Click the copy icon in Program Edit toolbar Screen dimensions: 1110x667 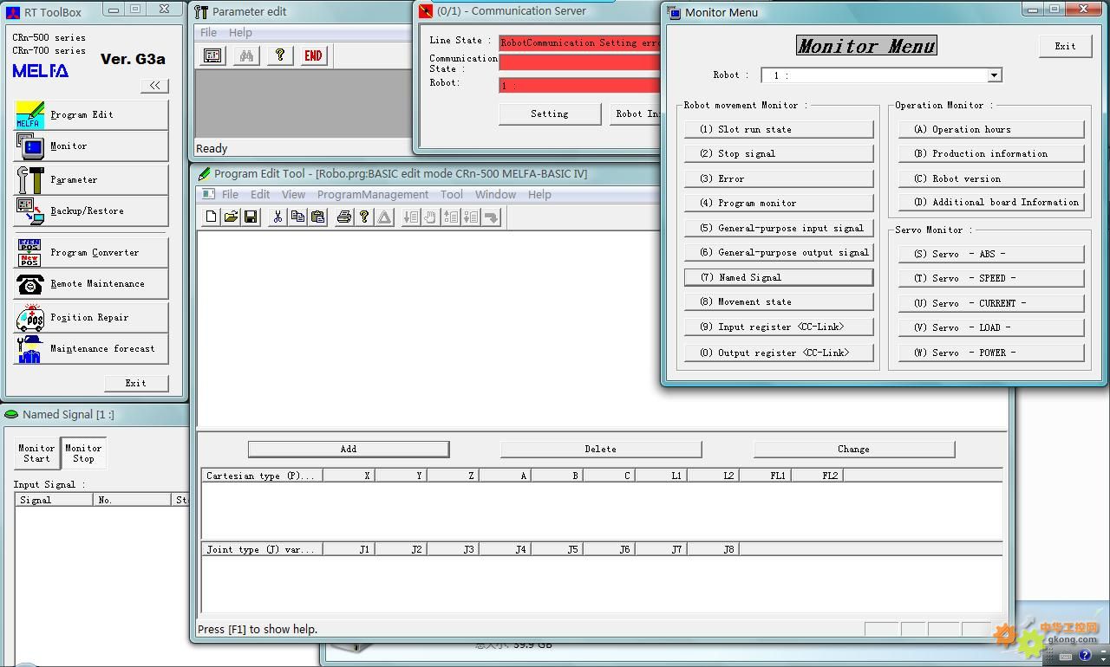point(297,217)
